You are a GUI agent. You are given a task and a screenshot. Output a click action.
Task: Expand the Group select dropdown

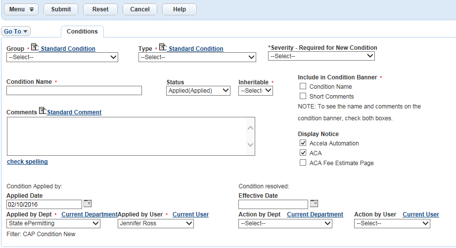(x=62, y=57)
